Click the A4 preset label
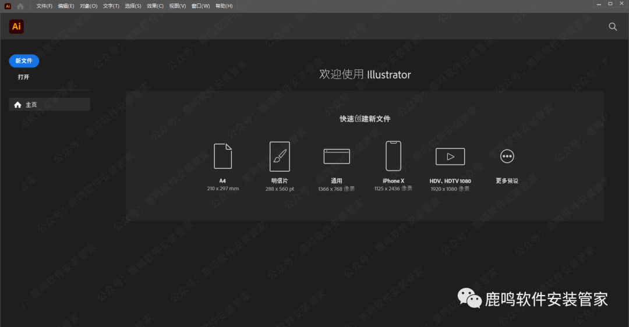Screen dimensions: 629x327 point(222,181)
